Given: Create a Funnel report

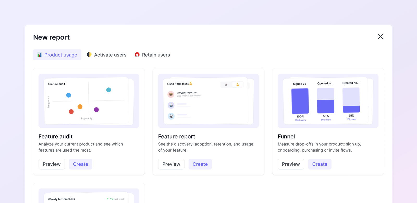Looking at the screenshot, I should [320, 164].
